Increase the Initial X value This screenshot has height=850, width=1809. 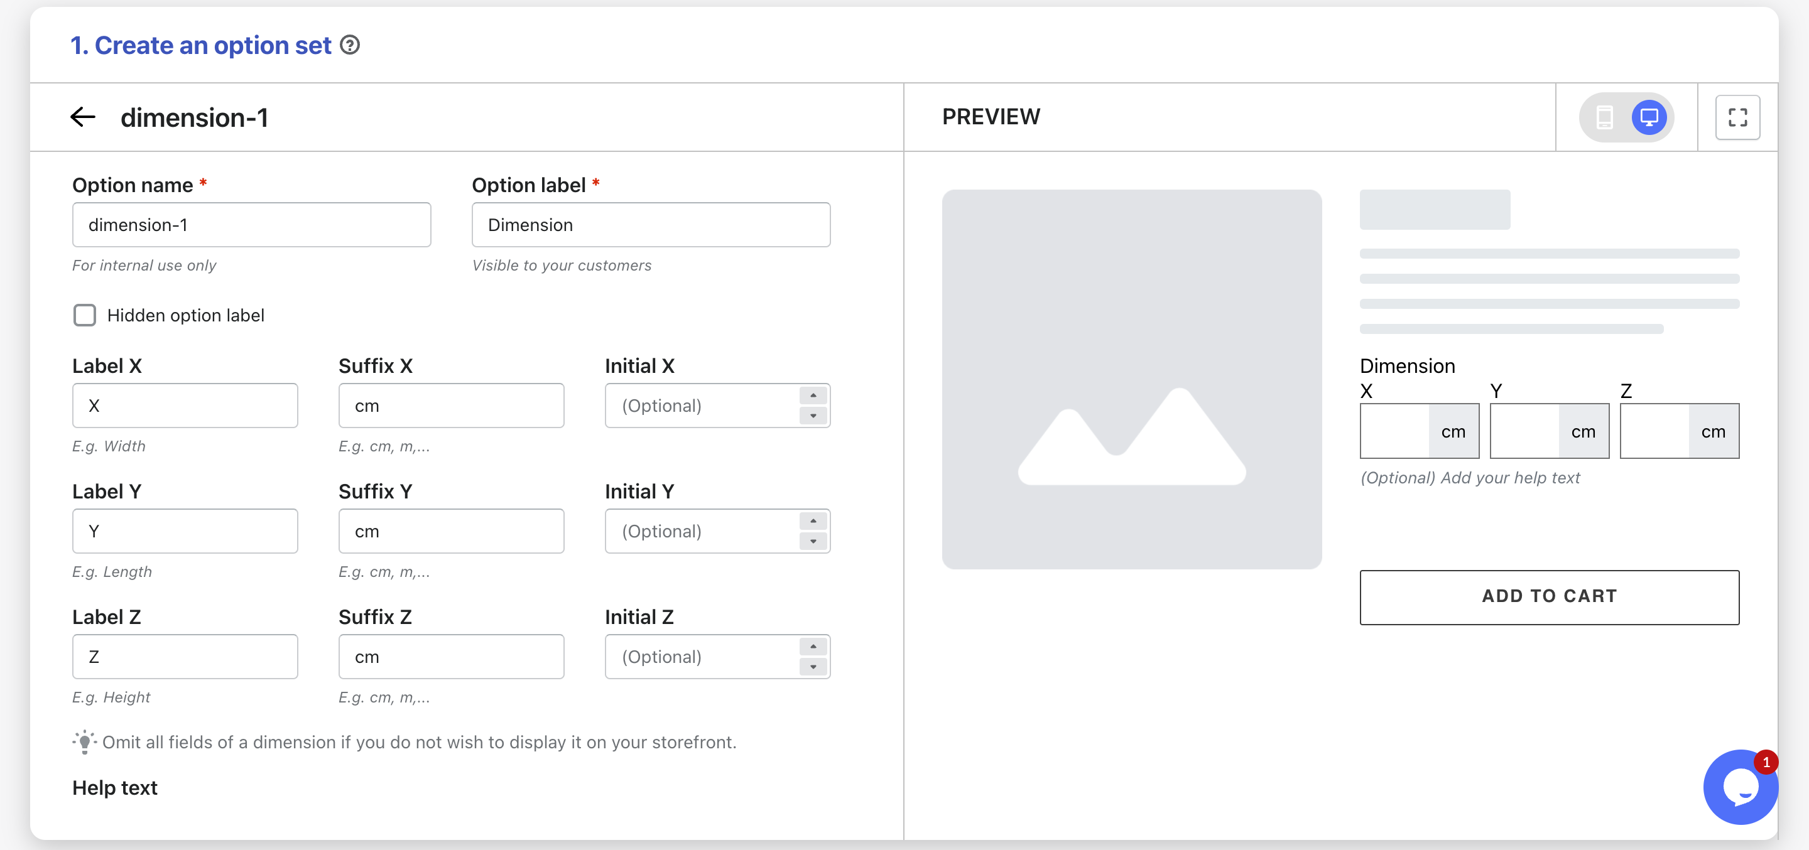[813, 395]
